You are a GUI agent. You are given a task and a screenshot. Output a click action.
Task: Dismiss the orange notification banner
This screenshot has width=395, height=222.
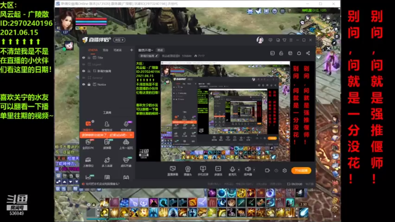pyautogui.click(x=131, y=135)
